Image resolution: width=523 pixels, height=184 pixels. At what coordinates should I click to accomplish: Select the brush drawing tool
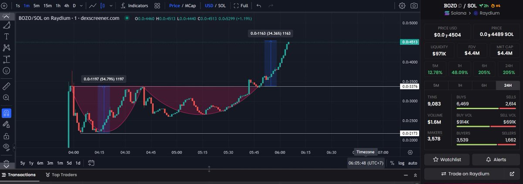(x=7, y=25)
